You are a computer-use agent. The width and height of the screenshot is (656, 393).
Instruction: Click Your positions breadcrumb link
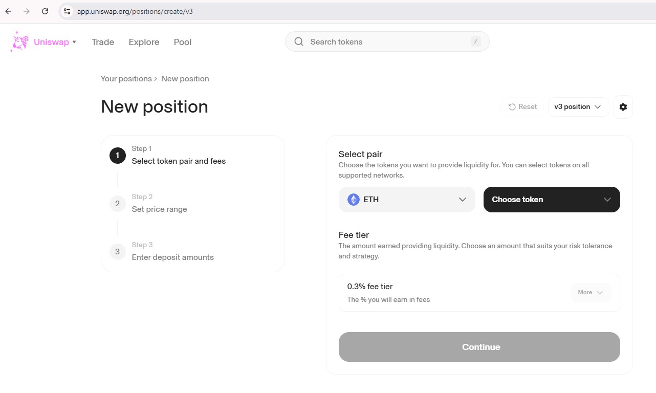(126, 79)
